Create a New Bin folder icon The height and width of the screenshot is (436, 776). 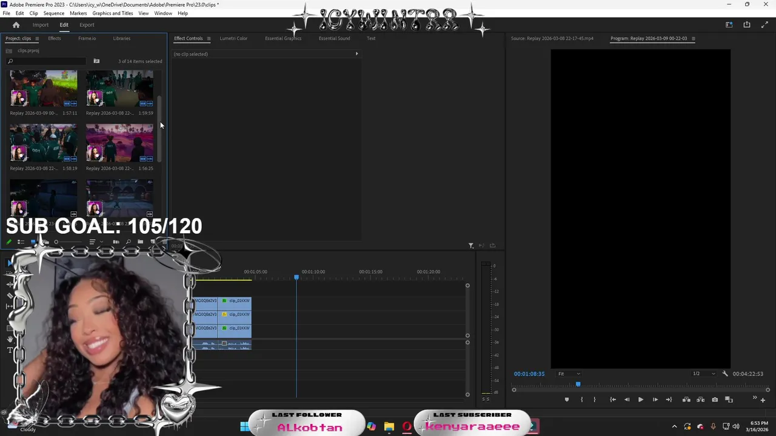pyautogui.click(x=140, y=242)
